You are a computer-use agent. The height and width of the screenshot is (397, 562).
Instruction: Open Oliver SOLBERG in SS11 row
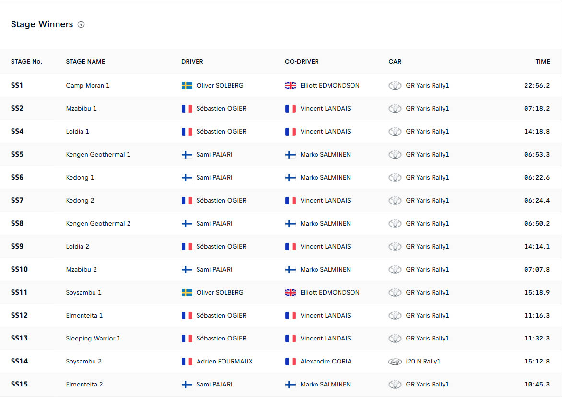(220, 293)
